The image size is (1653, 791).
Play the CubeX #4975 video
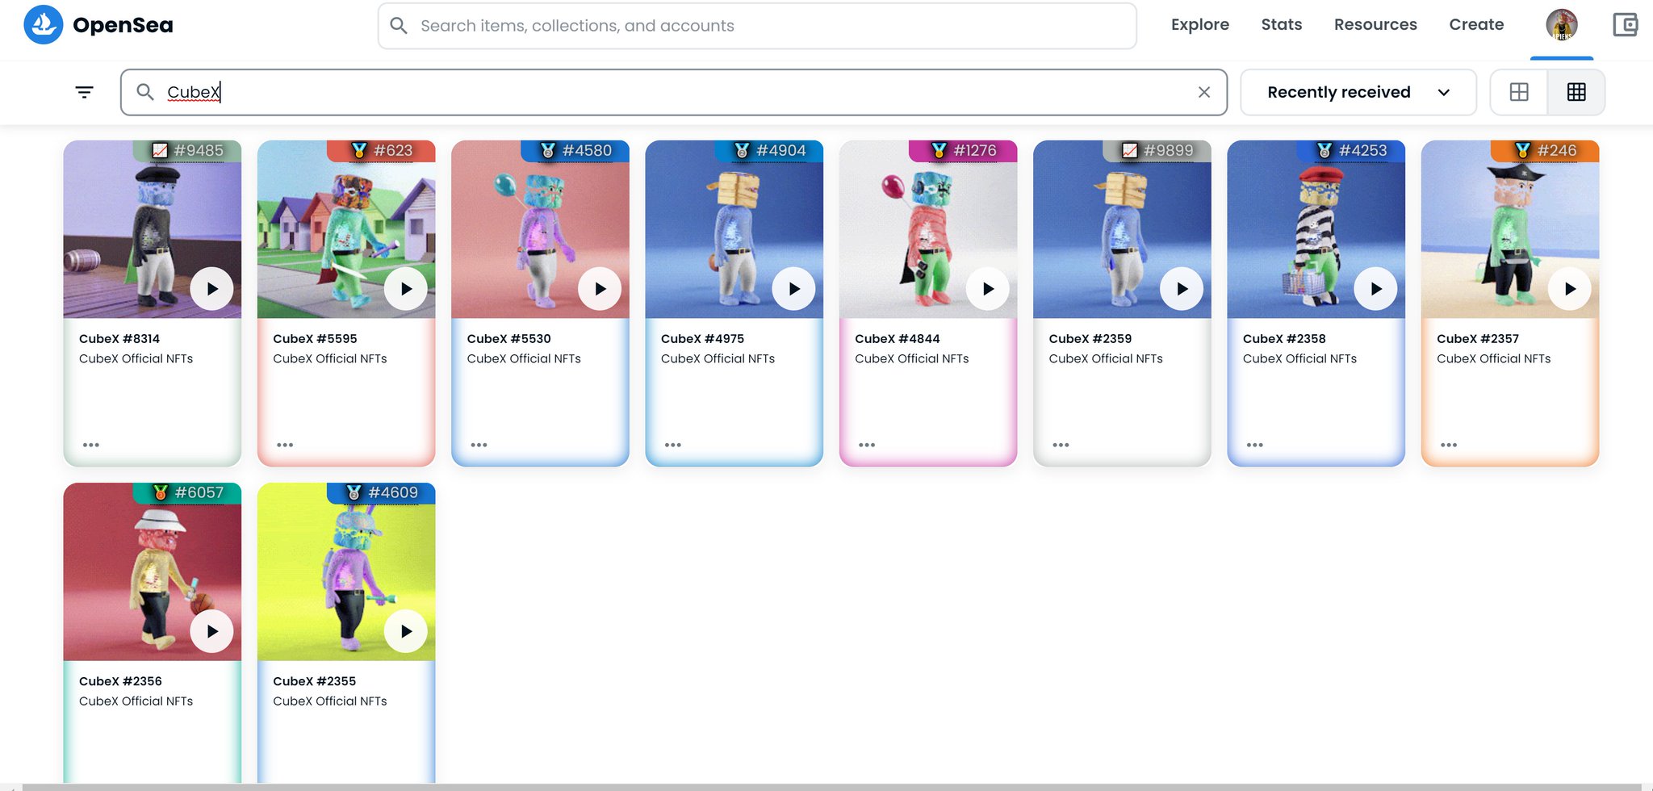[x=794, y=288]
